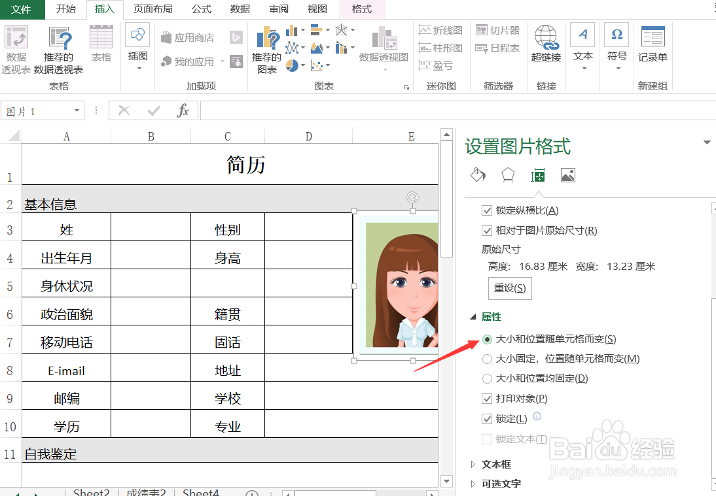Viewport: 716px width, 496px height.
Task: Switch to the Format (格式) tab
Action: point(362,9)
